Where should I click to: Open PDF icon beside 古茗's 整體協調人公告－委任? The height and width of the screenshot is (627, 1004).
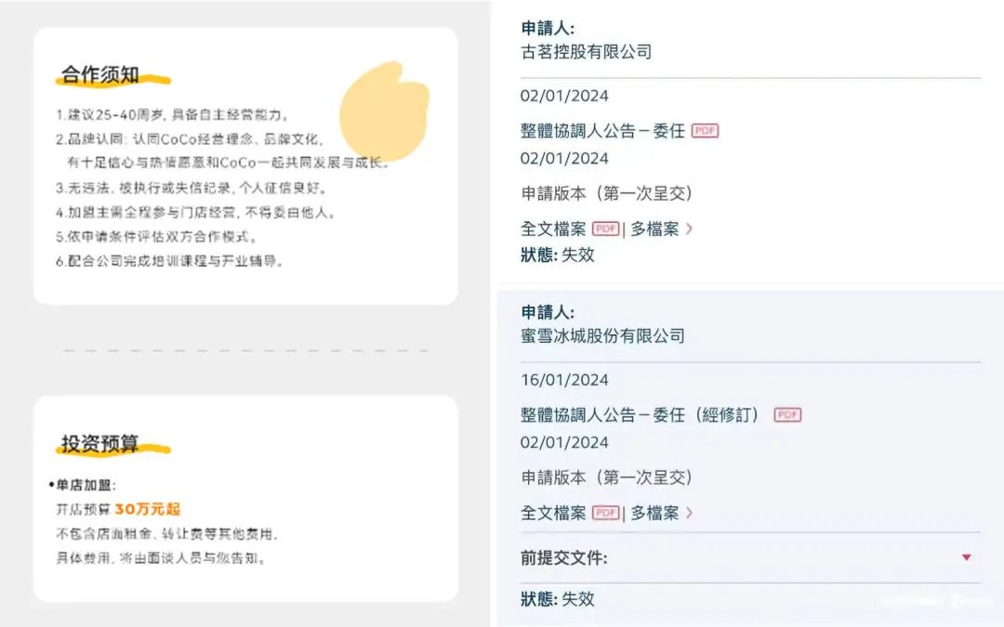click(x=705, y=131)
